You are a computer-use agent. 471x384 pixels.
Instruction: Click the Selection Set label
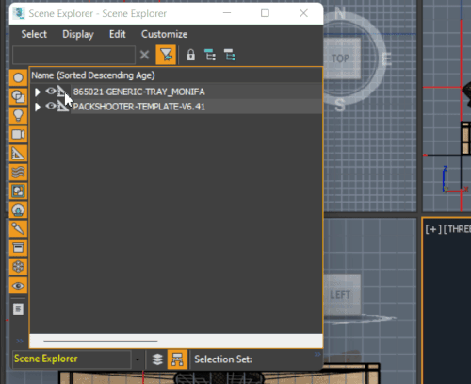point(223,359)
